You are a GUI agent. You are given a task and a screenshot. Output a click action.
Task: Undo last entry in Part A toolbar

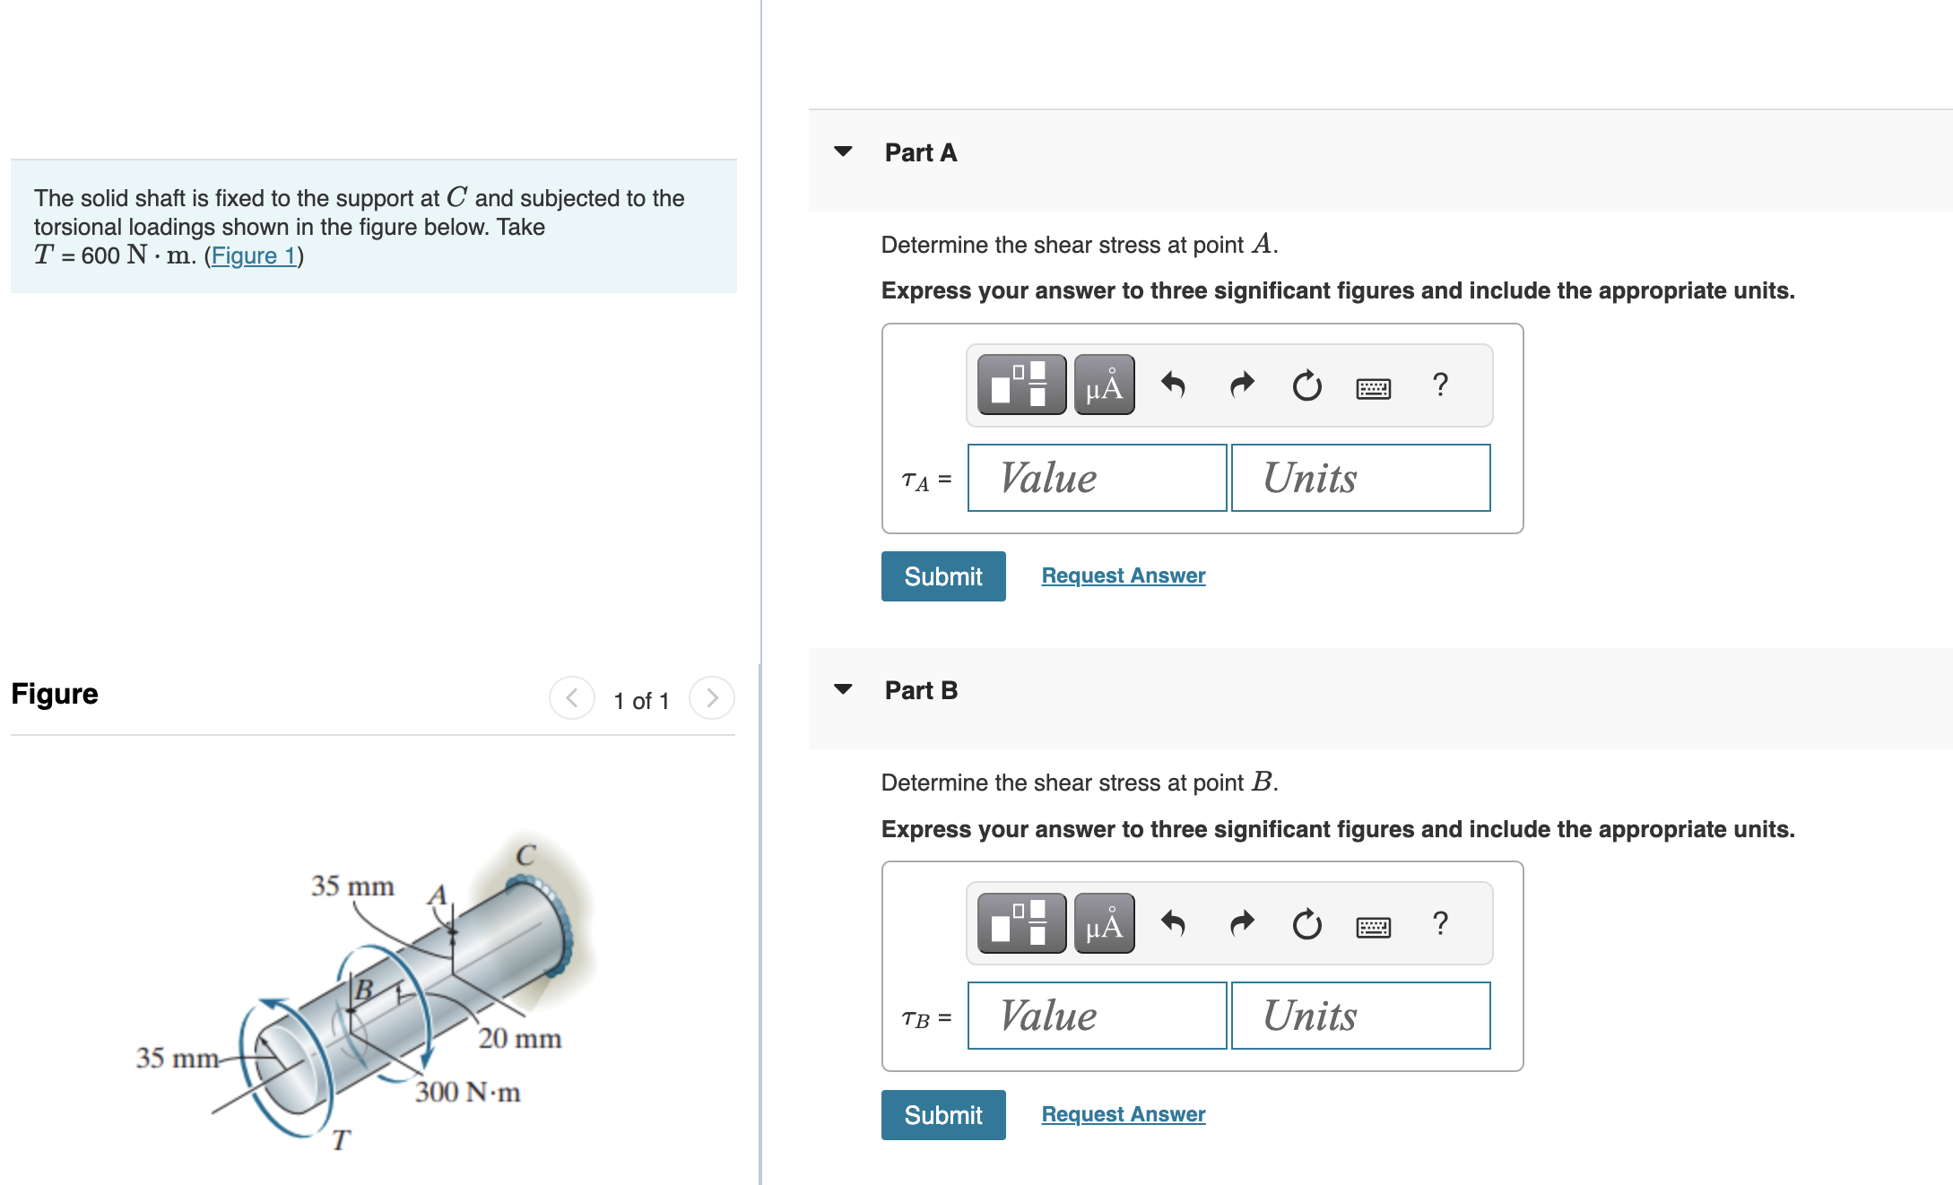(1173, 385)
